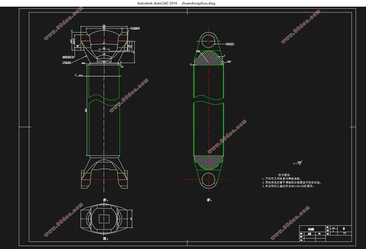The height and width of the screenshot is (249, 366).
Task: Select the technical requirements heading 技术要求
Action: click(x=284, y=175)
